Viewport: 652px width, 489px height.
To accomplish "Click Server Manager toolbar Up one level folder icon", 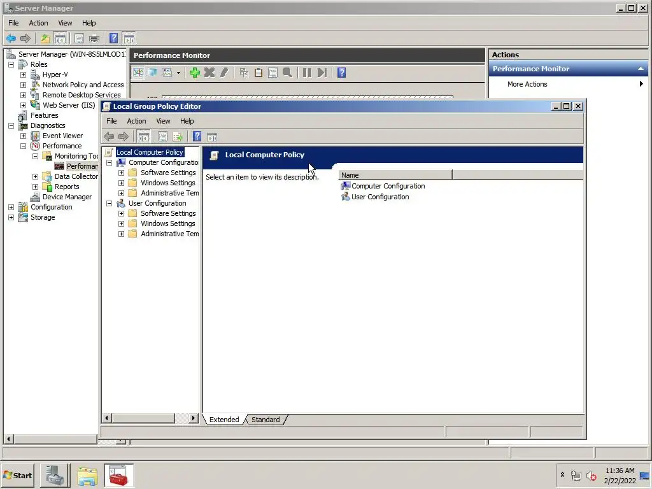I will coord(45,39).
